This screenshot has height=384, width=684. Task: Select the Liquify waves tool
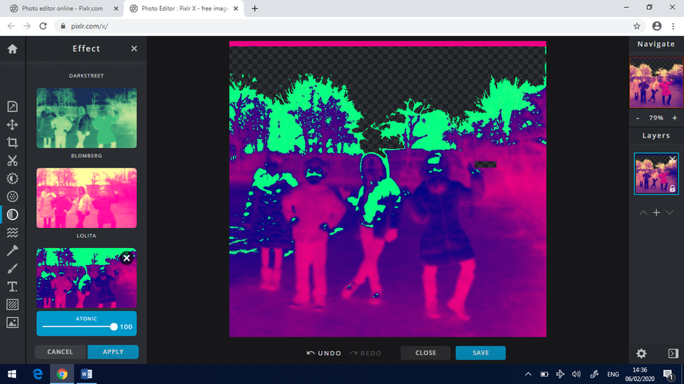tap(12, 233)
